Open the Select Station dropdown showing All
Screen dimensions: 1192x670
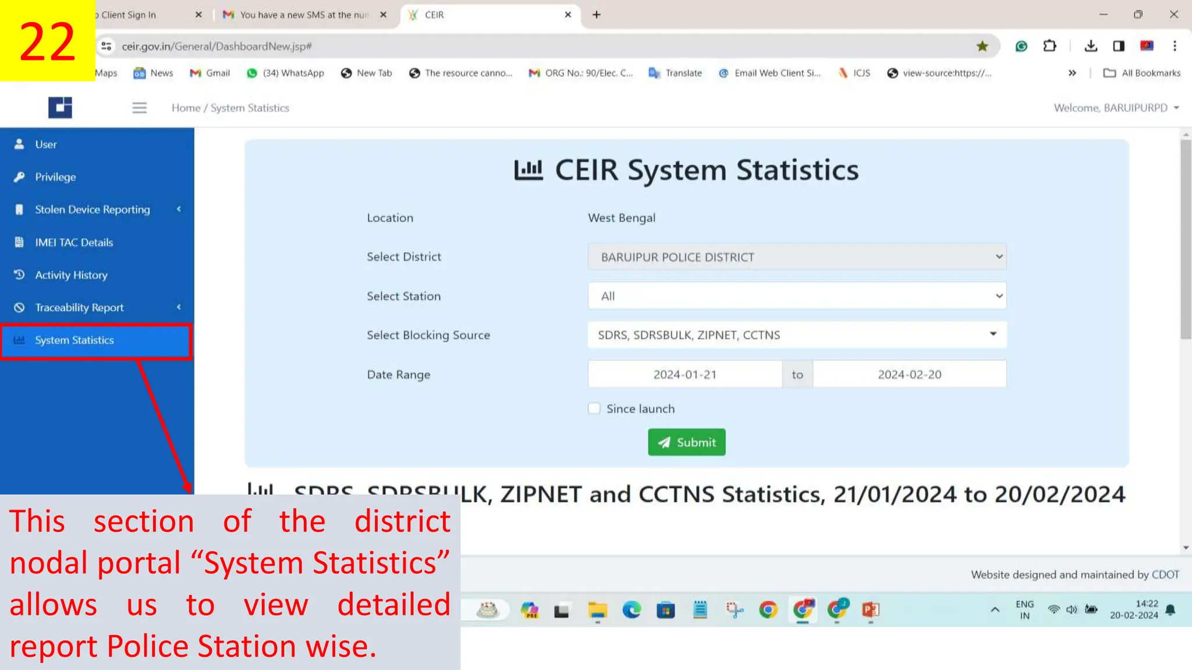click(x=797, y=296)
